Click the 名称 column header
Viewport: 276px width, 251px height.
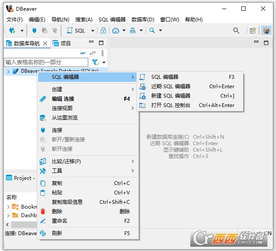[x=12, y=197]
